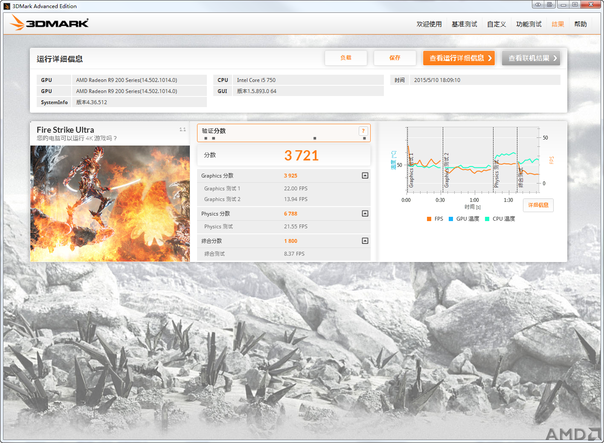The height and width of the screenshot is (443, 604).
Task: Minimize the 3DMark window
Action: pos(563,4)
